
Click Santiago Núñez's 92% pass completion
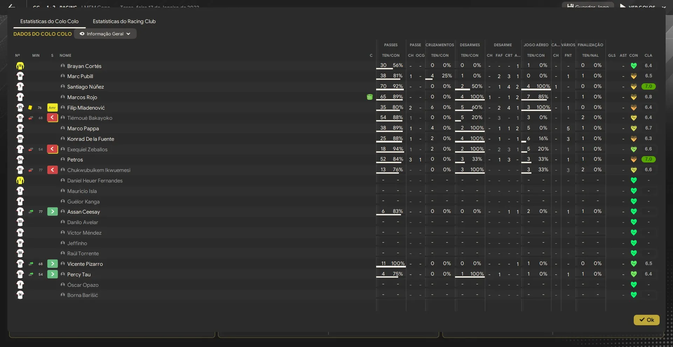point(398,86)
